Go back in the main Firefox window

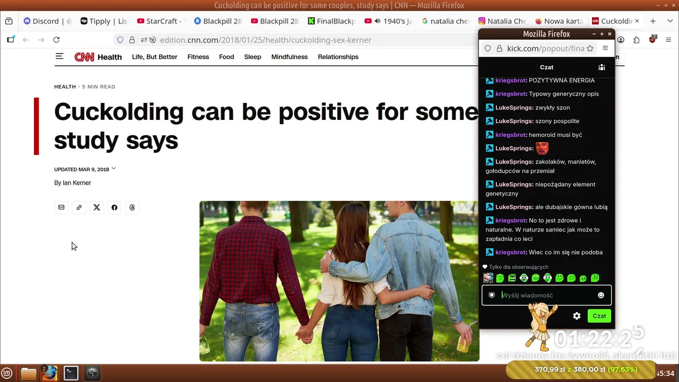point(25,40)
